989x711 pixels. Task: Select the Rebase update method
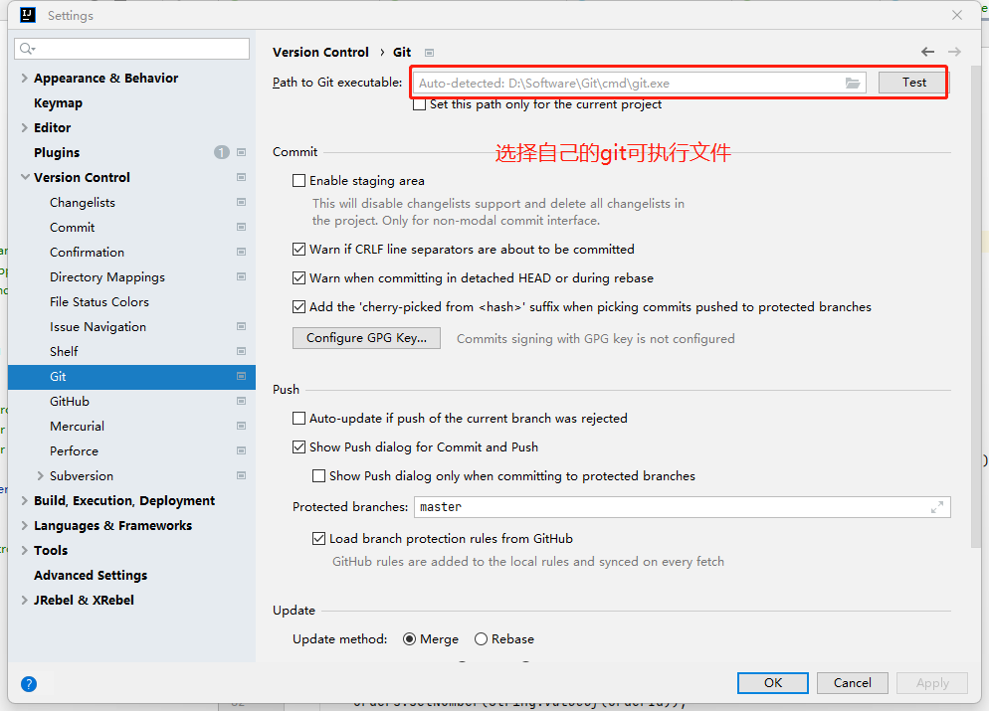482,639
